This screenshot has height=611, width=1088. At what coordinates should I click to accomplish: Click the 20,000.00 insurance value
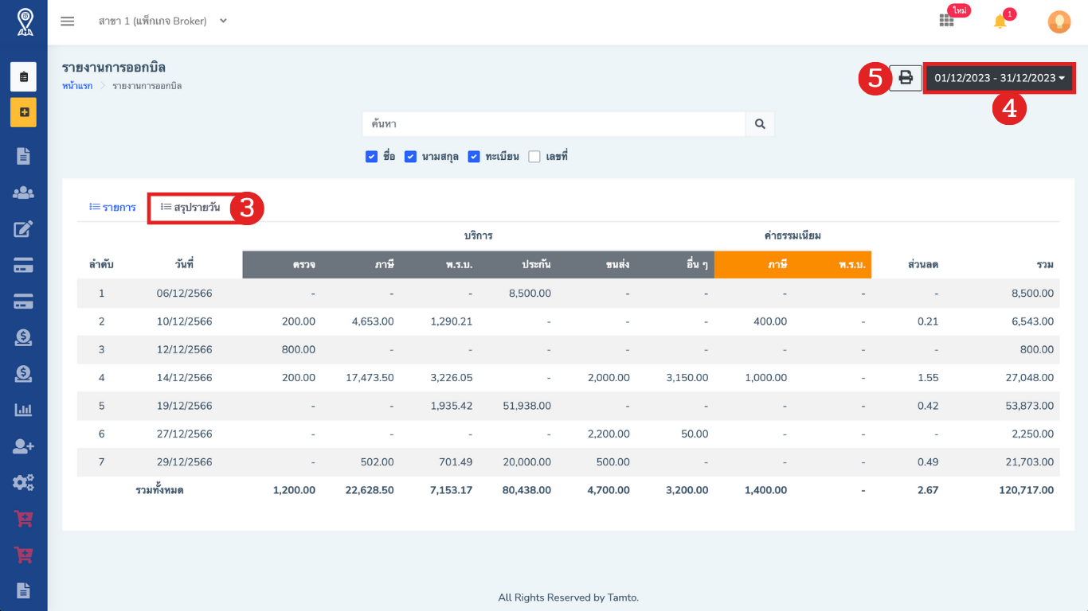(526, 462)
